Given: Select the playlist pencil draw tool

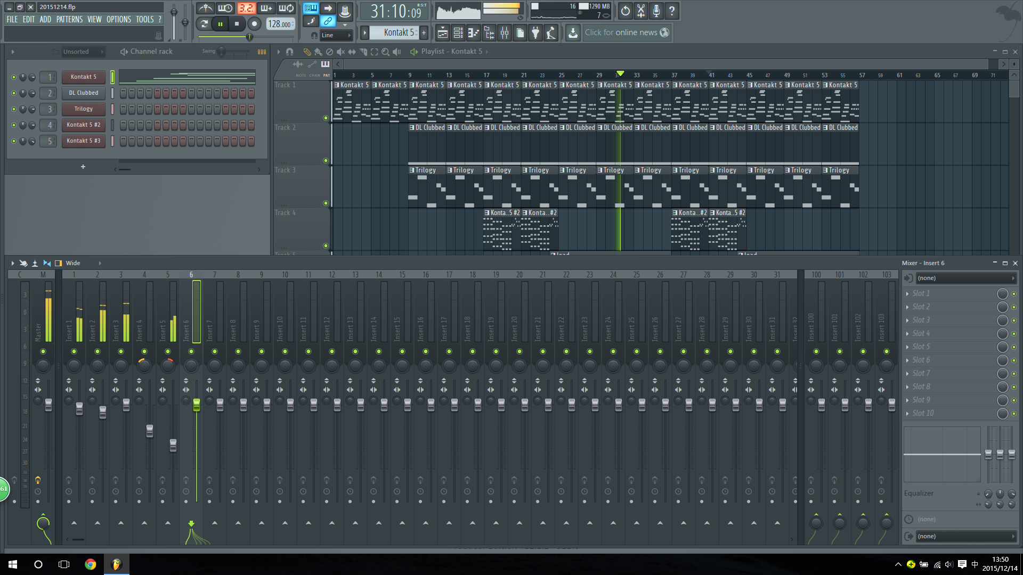Looking at the screenshot, I should (x=307, y=52).
